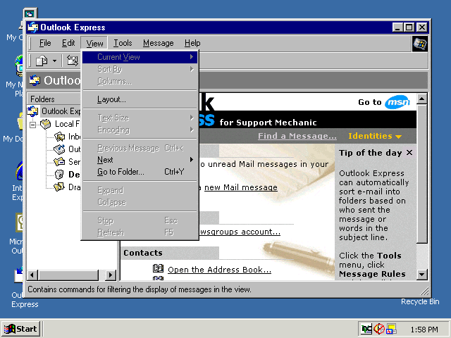Open the Identities dropdown

pos(374,136)
